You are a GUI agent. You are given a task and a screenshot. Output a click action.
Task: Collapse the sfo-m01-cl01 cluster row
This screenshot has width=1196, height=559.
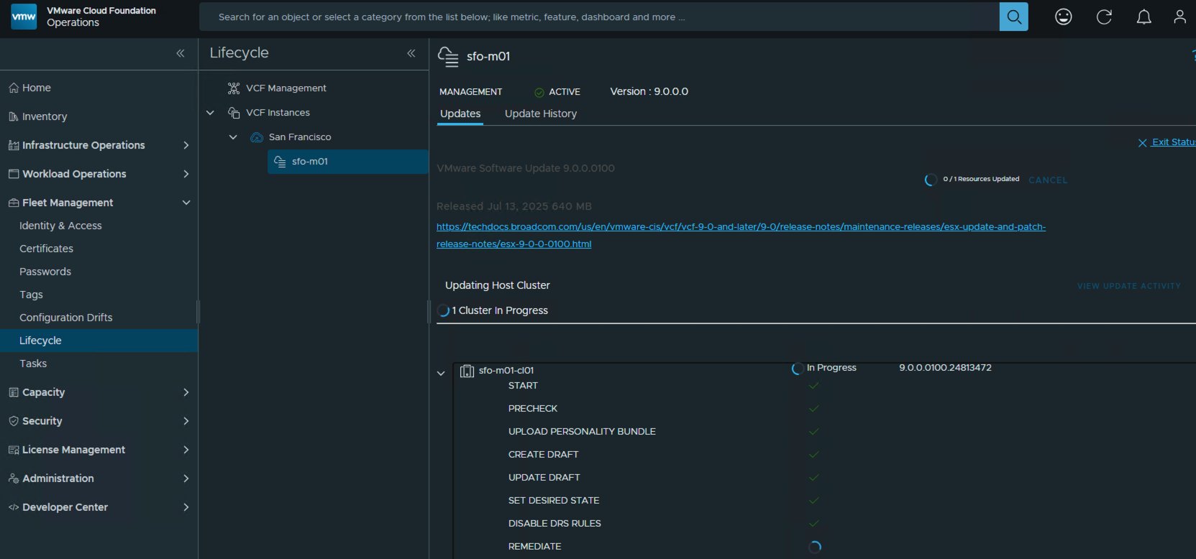pos(441,374)
